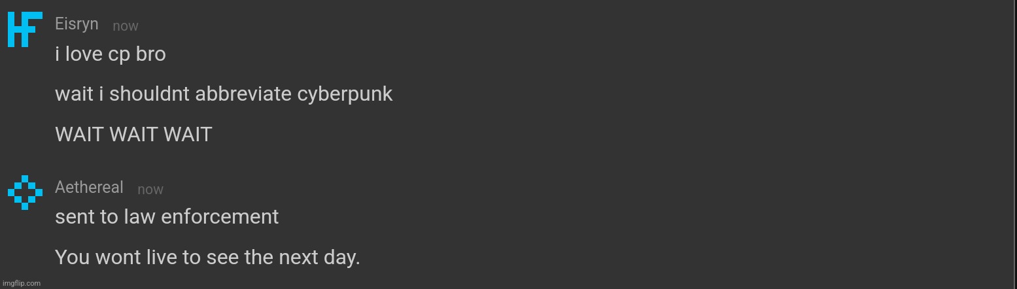1017x289 pixels.
Task: Select the "You wont live to see" message
Action: click(207, 258)
